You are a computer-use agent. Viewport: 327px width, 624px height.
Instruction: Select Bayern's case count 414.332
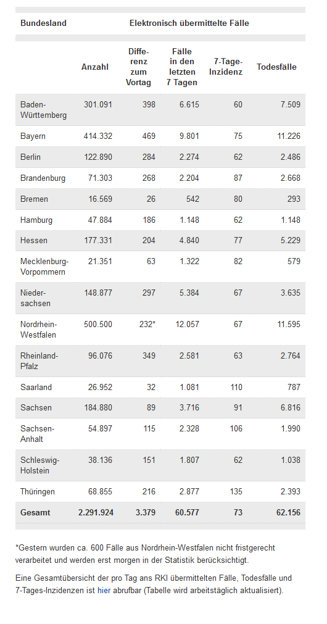point(98,136)
